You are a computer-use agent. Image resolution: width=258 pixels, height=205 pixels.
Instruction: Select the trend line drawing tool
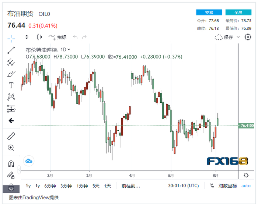pos(11,50)
